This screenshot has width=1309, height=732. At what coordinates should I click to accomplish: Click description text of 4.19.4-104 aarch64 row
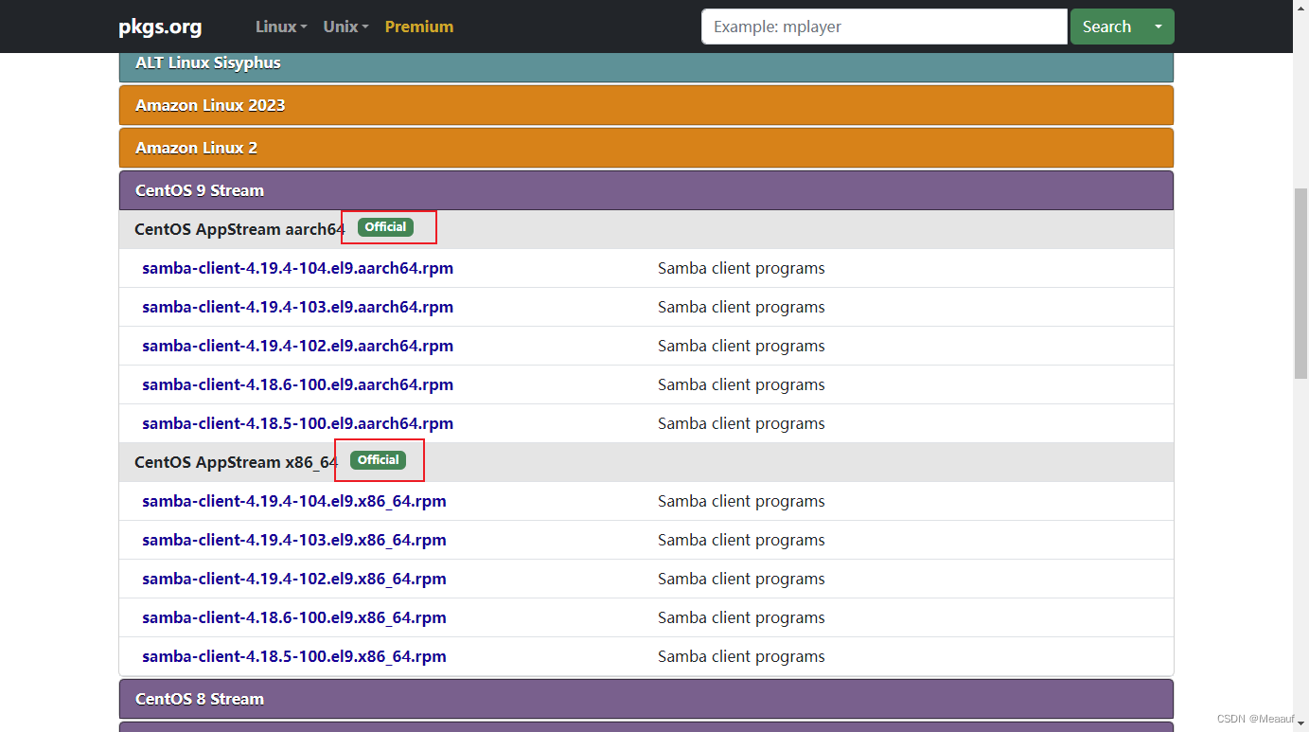pos(741,268)
